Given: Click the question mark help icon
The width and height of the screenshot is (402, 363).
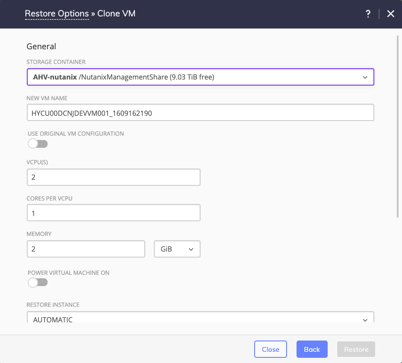Looking at the screenshot, I should tap(368, 13).
